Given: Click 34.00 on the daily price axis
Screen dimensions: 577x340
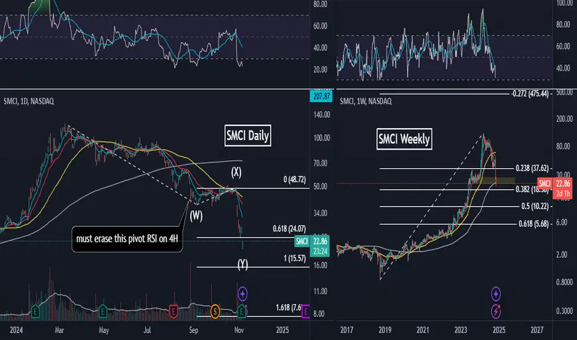Looking at the screenshot, I should tap(320, 213).
